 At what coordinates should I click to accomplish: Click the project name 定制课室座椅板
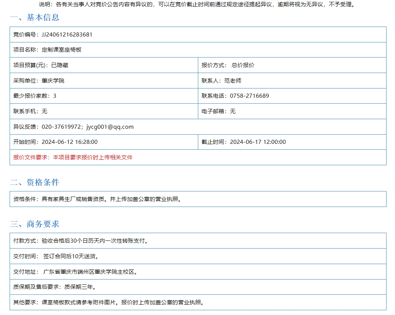(61, 50)
